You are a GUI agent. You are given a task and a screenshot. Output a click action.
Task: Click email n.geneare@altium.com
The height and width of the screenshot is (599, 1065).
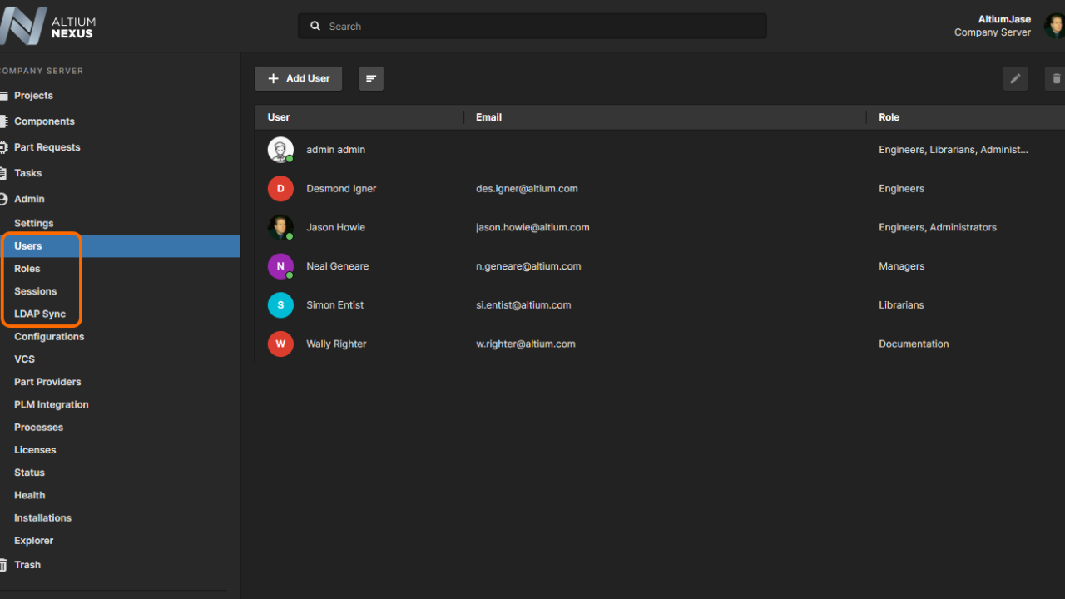click(x=528, y=266)
